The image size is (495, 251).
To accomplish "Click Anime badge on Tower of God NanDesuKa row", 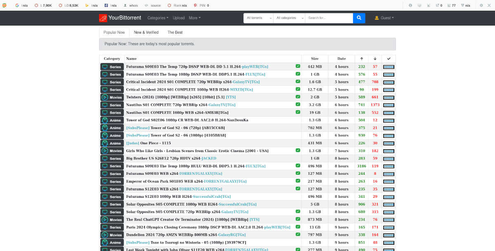I will pyautogui.click(x=112, y=120).
